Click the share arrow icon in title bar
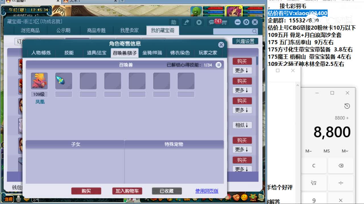The height and width of the screenshot is (204, 364). 186,22
